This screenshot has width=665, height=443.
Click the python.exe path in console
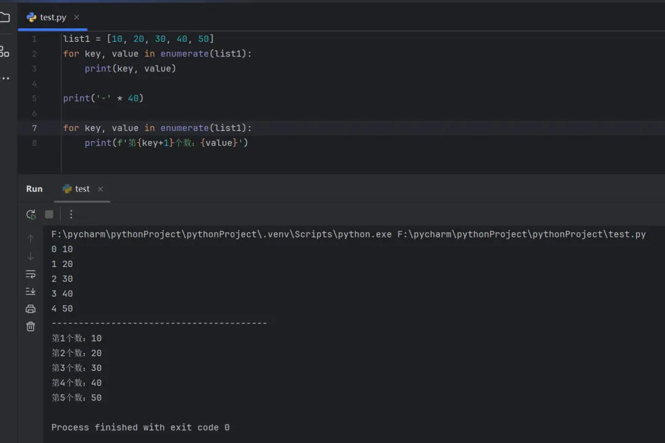point(222,234)
